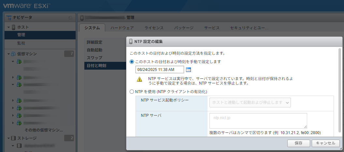Switch to the パッケージ tab
Screen dimensions: 344x152
[x=184, y=28]
